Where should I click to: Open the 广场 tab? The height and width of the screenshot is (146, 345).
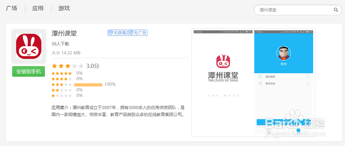point(12,8)
